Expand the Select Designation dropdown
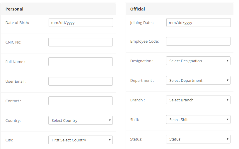 tap(198, 61)
